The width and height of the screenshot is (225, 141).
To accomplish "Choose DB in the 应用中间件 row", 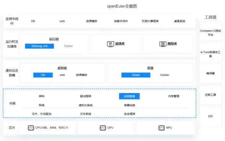I will (x=33, y=21).
